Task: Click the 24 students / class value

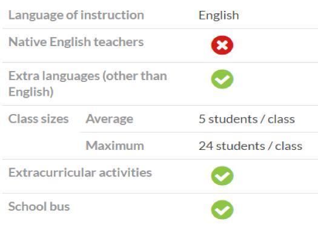Action: 251,146
